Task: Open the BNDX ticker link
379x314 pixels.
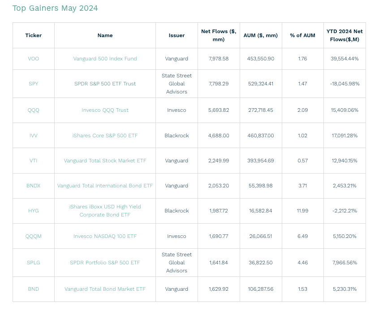Action: [x=33, y=186]
